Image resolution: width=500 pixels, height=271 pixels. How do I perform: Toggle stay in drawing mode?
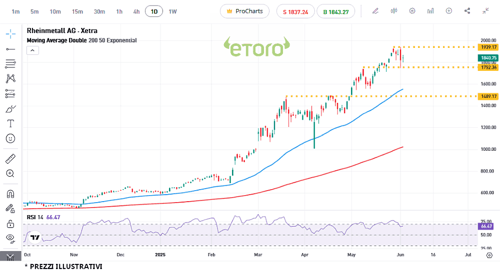coord(10,209)
